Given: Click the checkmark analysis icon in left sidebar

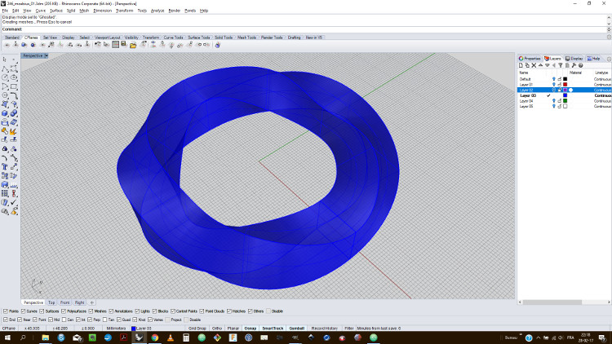Looking at the screenshot, I should 14,202.
